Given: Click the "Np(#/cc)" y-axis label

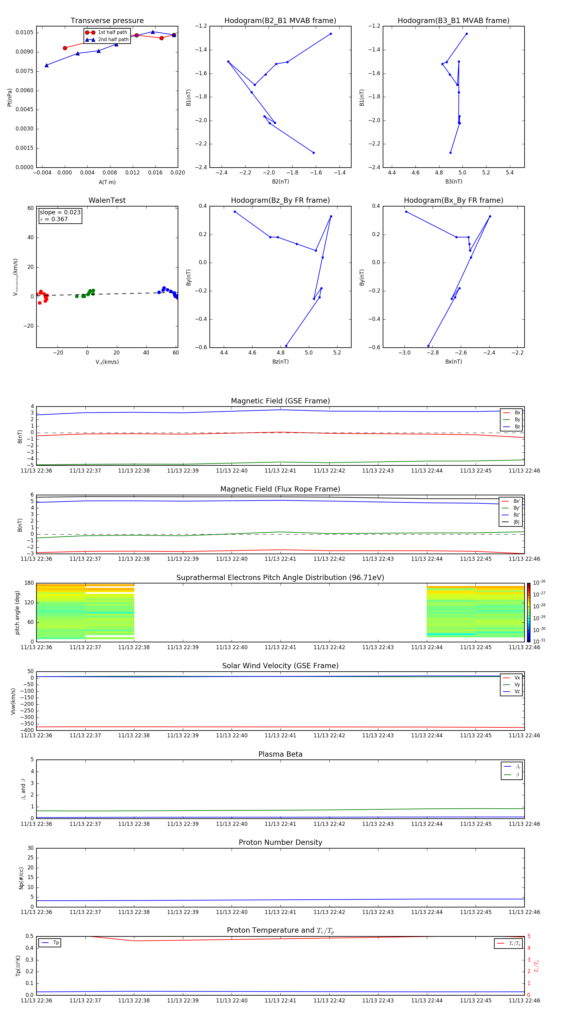Looking at the screenshot, I should tap(21, 878).
